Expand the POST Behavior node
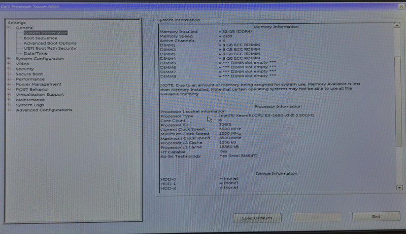This screenshot has width=406, height=234. click(x=9, y=89)
